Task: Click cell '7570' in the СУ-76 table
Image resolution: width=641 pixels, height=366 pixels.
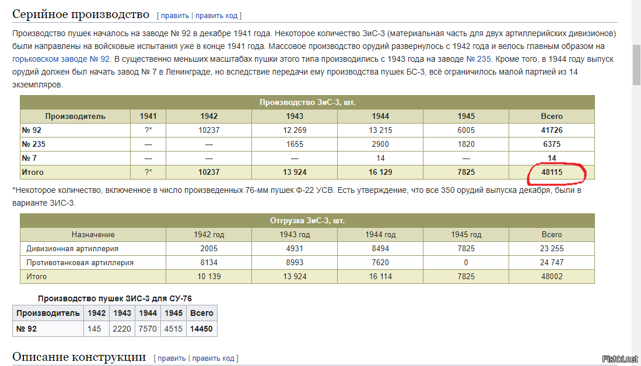Action: (148, 329)
